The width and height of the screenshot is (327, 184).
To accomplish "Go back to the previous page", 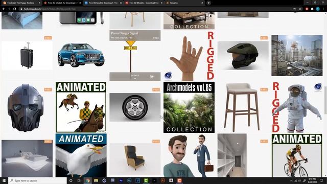I will click(4, 9).
